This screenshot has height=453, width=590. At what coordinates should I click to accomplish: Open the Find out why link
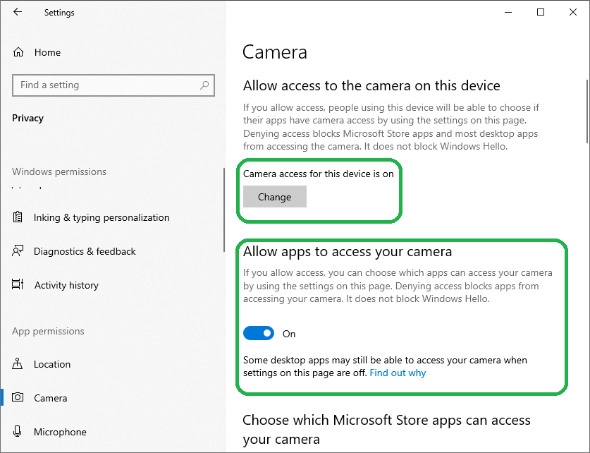(x=398, y=373)
